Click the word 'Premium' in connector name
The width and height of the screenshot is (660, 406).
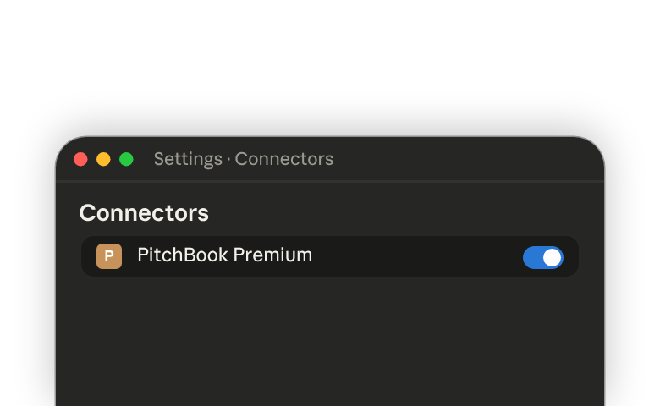[272, 255]
